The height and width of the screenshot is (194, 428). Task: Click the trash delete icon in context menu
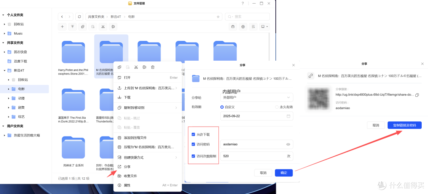153,67
